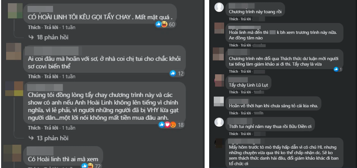
Task: Click Thích under Hoãn vô thời hạn comment
Action: tap(233, 113)
